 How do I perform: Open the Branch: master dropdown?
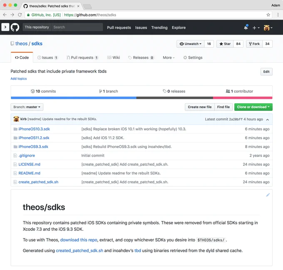(27, 107)
